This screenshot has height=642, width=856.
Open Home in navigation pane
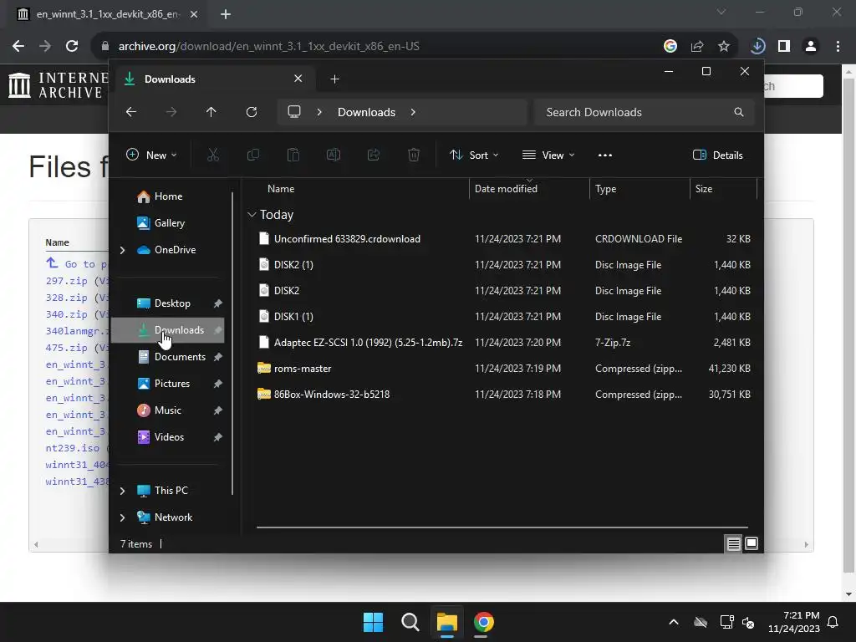168,196
